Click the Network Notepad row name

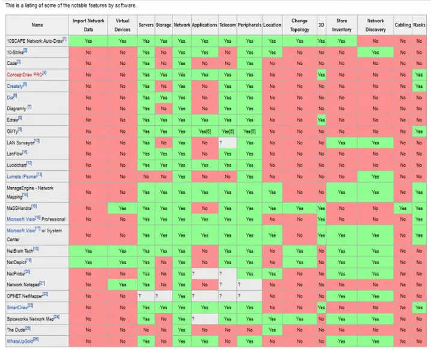pyautogui.click(x=23, y=285)
